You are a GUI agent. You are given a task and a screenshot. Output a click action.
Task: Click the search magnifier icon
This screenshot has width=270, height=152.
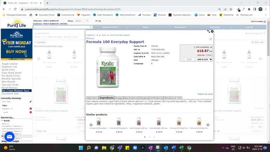pyautogui.click(x=91, y=27)
